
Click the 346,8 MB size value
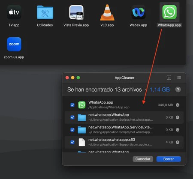pyautogui.click(x=165, y=105)
